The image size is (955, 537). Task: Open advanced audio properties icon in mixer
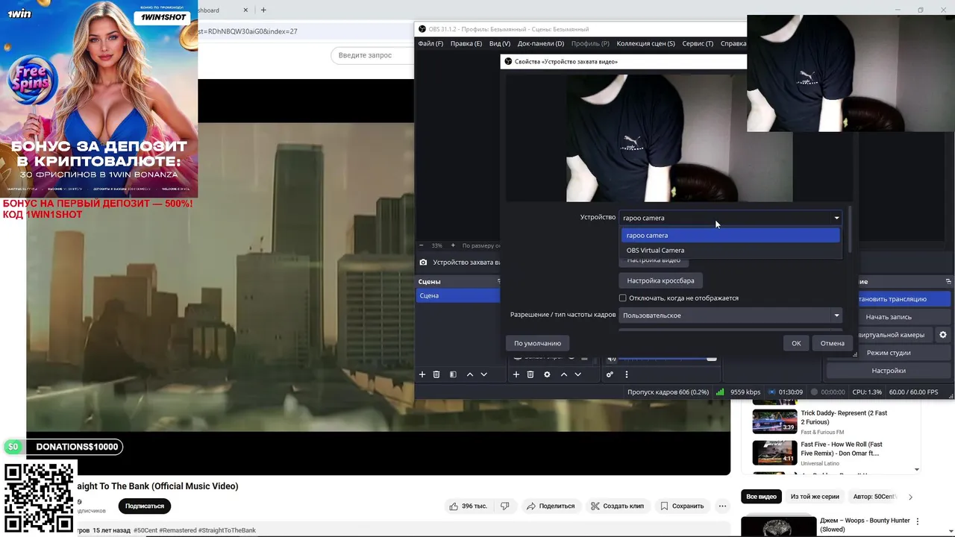tap(610, 374)
